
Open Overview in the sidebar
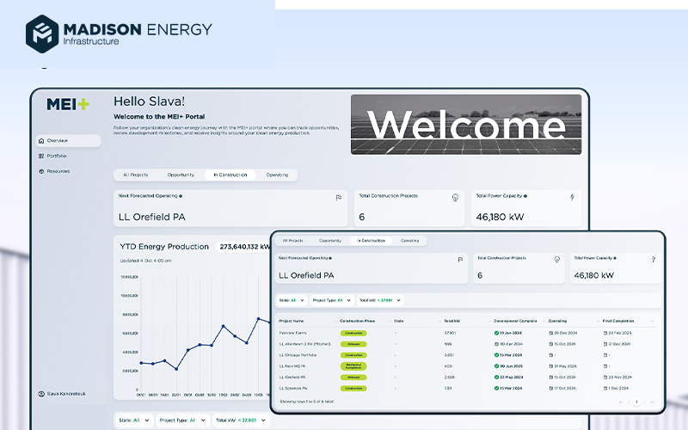tap(68, 141)
